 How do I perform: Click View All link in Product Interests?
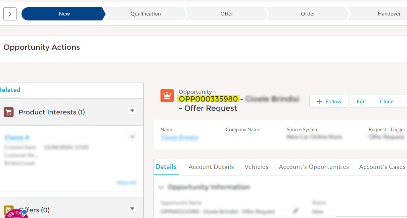tap(126, 183)
